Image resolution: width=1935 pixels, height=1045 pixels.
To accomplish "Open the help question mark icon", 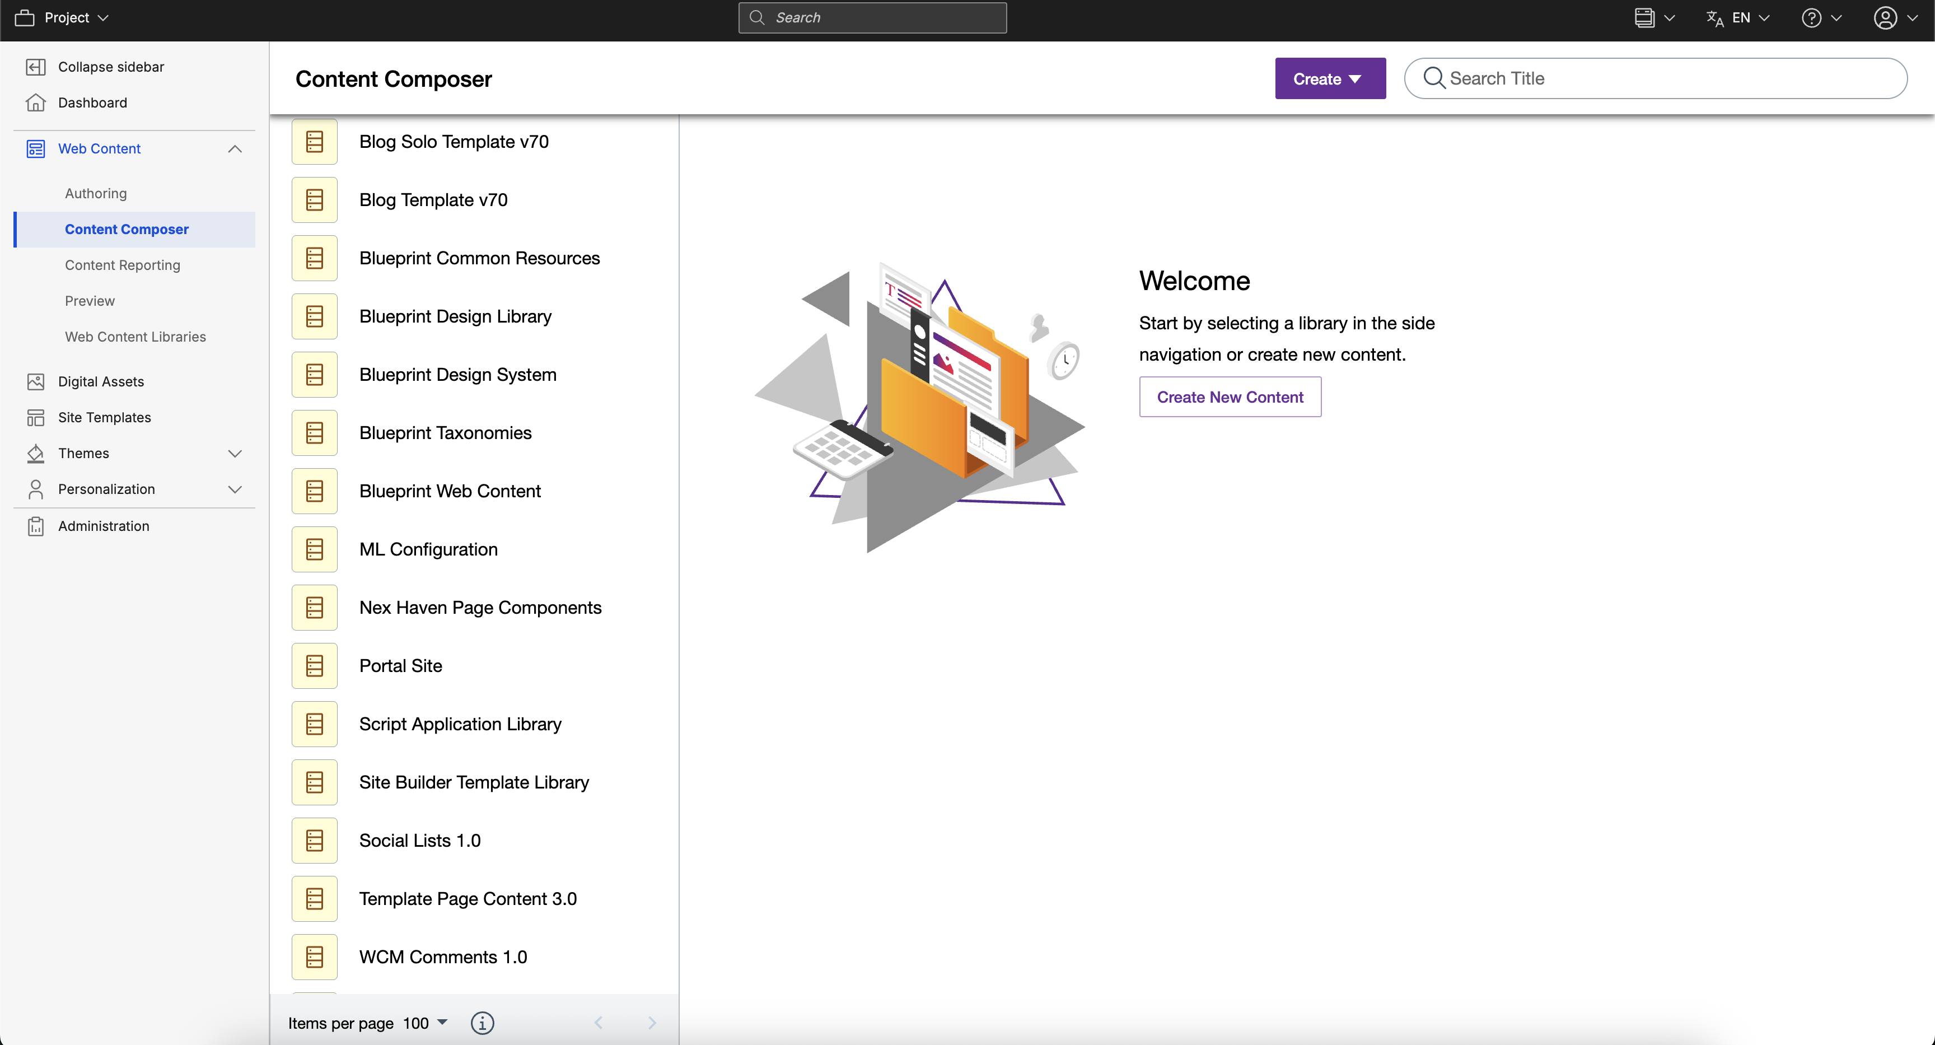I will pyautogui.click(x=1814, y=17).
